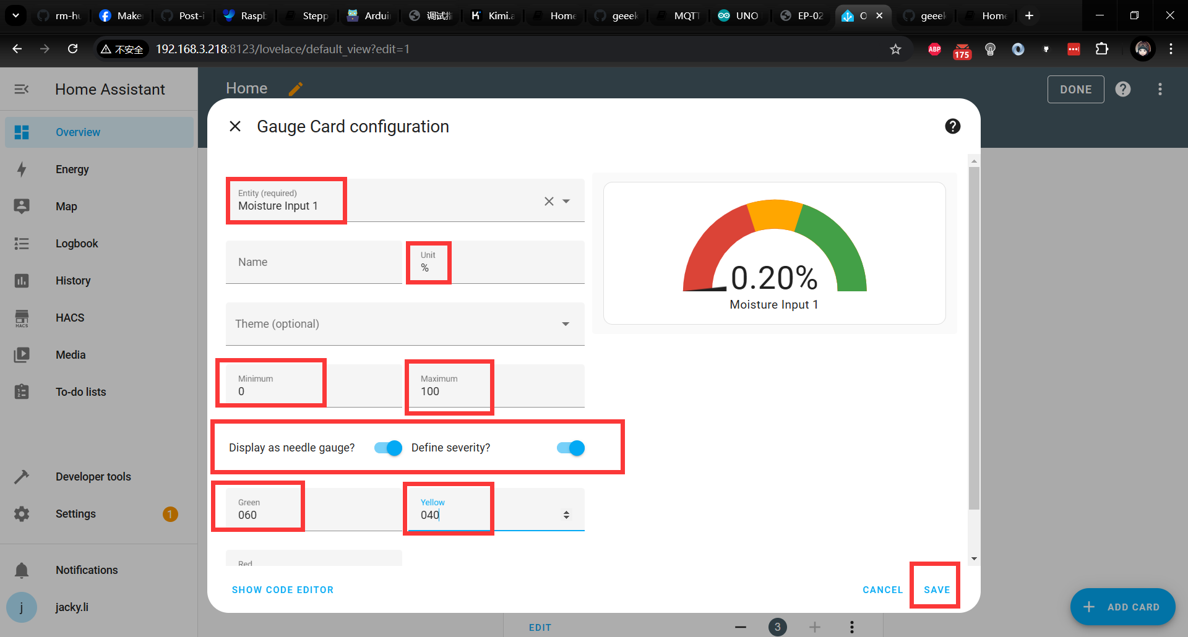The image size is (1188, 637).
Task: Click the minus icon on background card
Action: click(741, 627)
